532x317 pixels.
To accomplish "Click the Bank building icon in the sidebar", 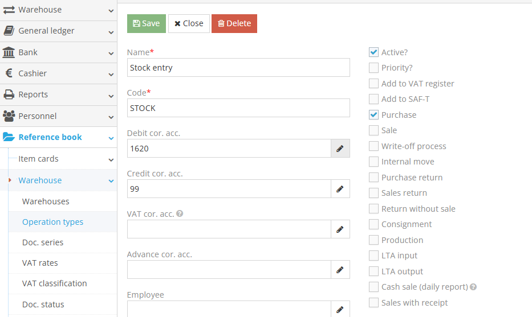I will point(9,52).
